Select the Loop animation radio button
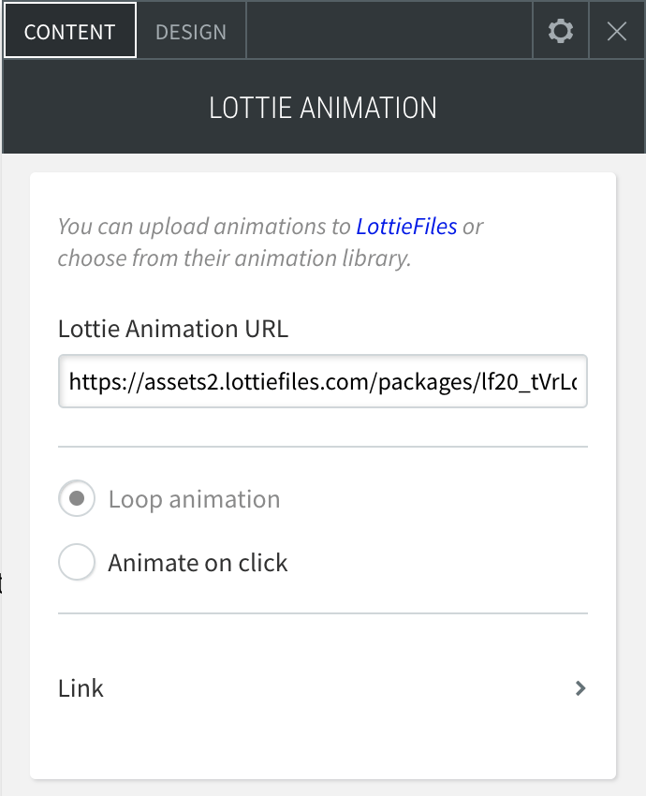Viewport: 646px width, 796px height. 77,498
